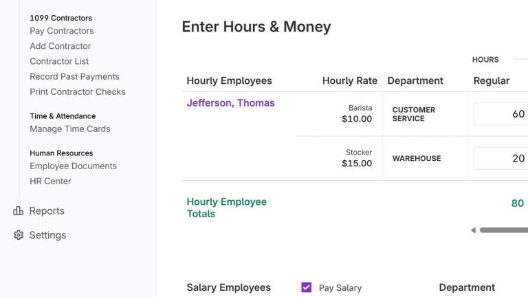This screenshot has height=297, width=528.
Task: Click the Settings label in sidebar
Action: [48, 235]
